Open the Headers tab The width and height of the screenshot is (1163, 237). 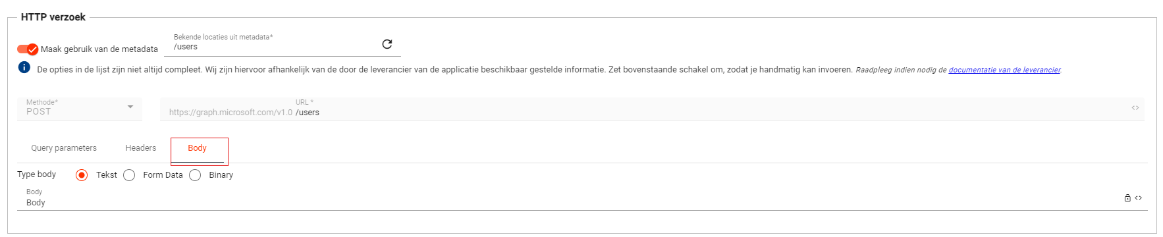pos(141,148)
